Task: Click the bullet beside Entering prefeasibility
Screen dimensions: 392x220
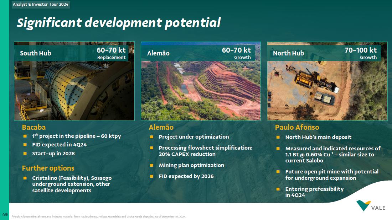Action: [x=278, y=189]
